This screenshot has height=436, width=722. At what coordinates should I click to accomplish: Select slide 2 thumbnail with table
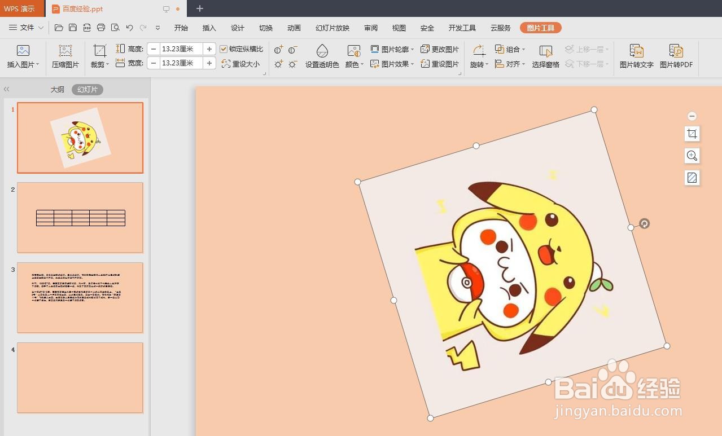(x=80, y=218)
